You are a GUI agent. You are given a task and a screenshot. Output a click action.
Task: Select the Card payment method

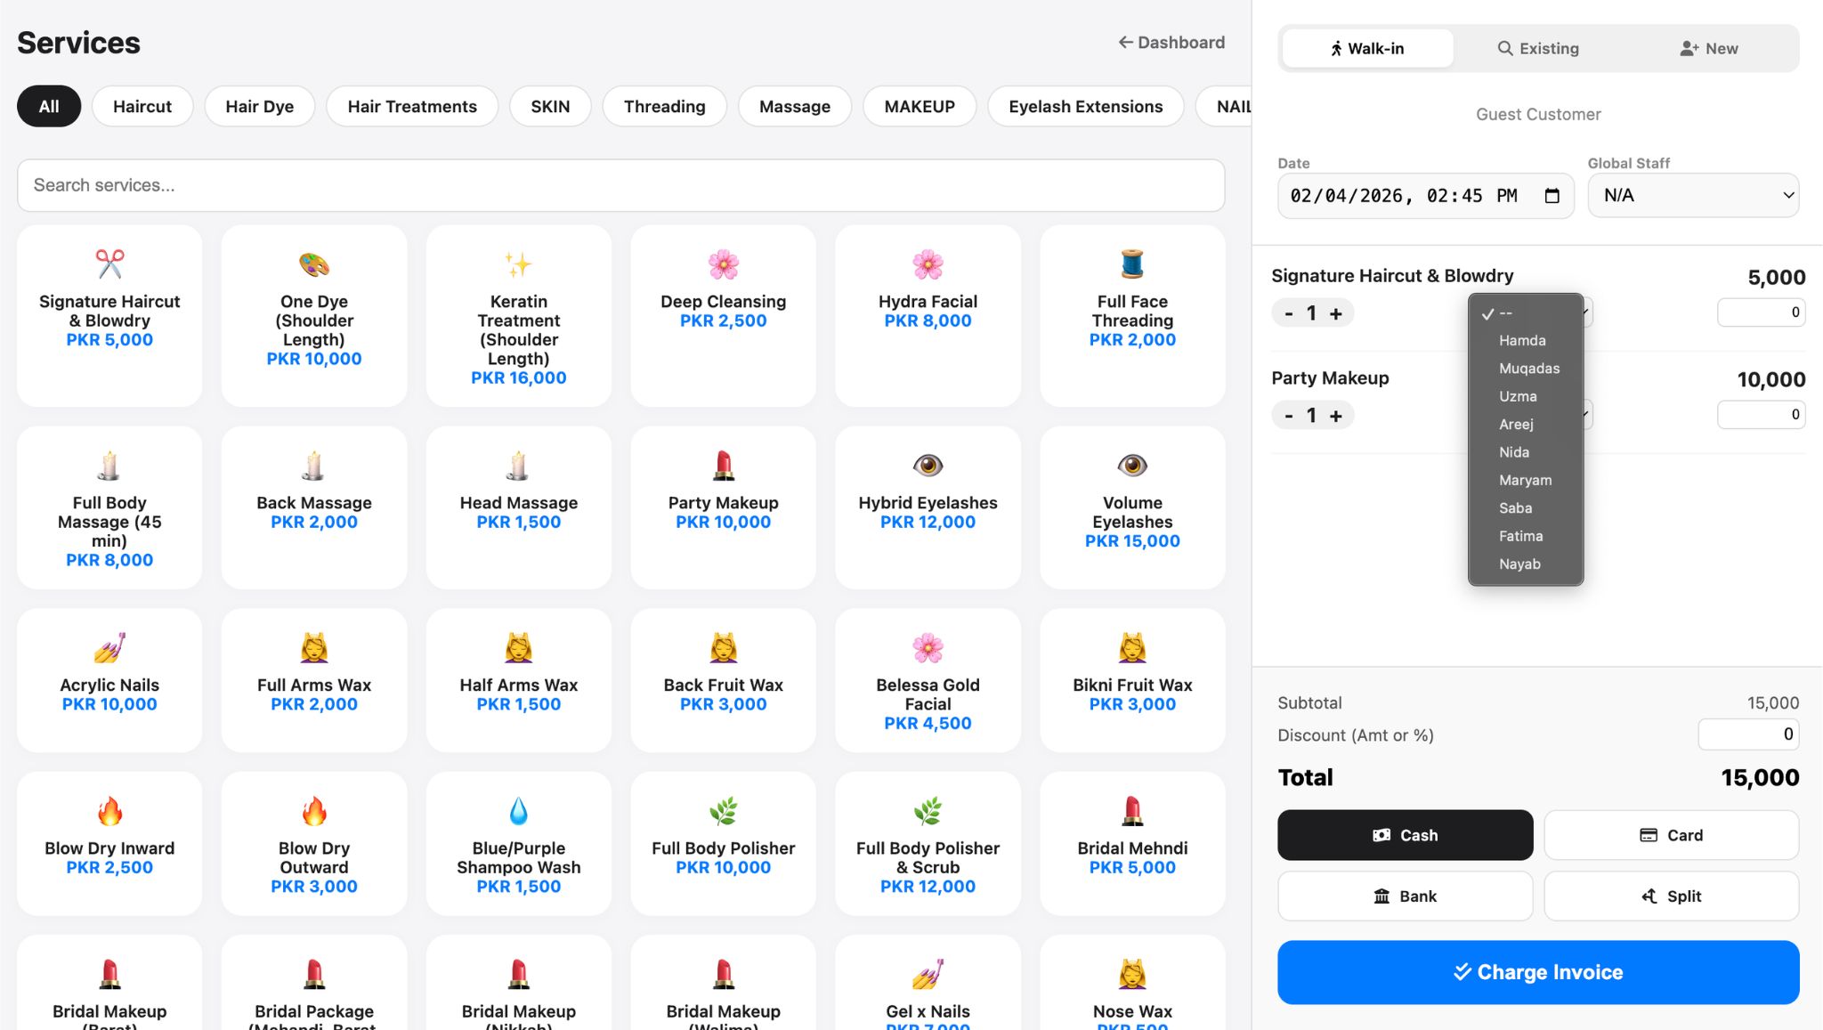1671,835
